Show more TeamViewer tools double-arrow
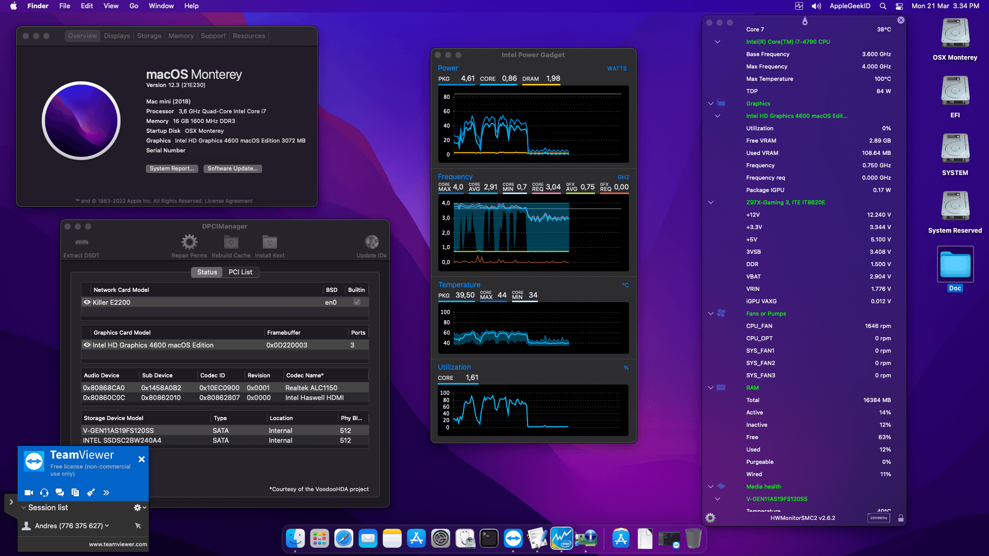This screenshot has height=556, width=989. (106, 493)
